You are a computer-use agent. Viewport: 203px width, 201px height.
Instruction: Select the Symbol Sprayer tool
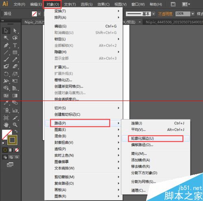coord(6,110)
